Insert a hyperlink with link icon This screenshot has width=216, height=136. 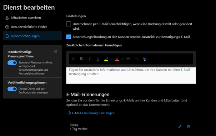click(128, 59)
